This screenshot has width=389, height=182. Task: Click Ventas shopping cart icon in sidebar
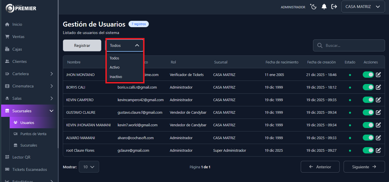(7, 37)
